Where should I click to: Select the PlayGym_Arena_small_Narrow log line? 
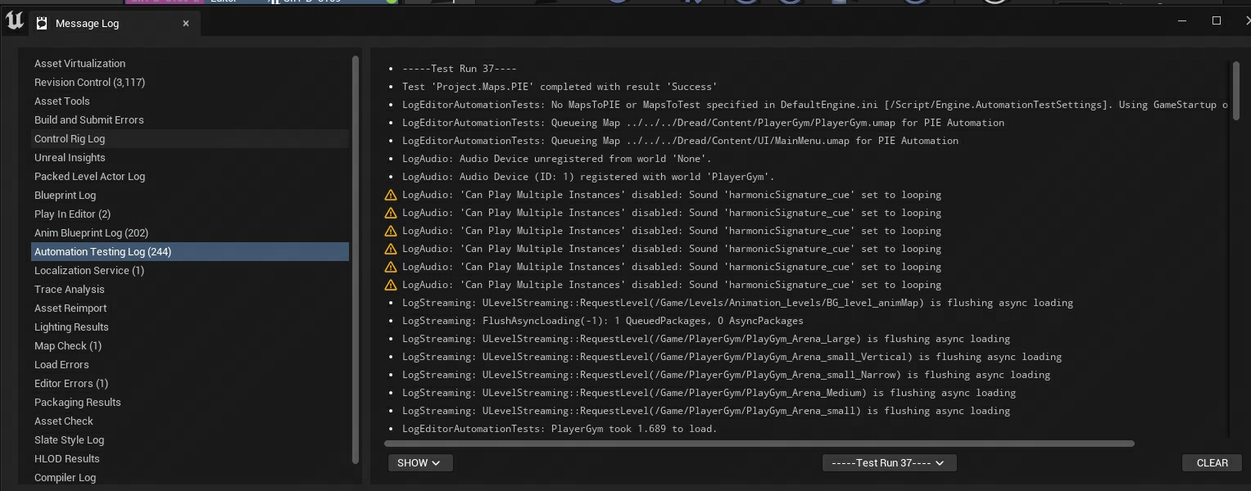pos(726,375)
